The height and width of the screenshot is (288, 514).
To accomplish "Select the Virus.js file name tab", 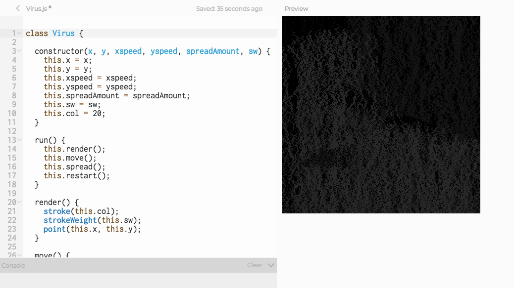I will [36, 9].
